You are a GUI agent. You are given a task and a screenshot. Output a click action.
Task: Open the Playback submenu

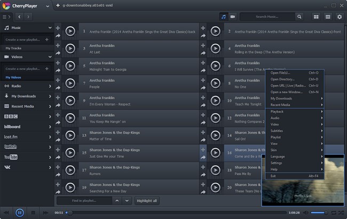tap(295, 111)
